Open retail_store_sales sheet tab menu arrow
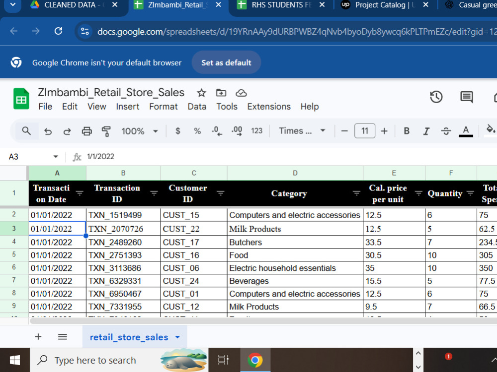497x372 pixels. coord(177,337)
